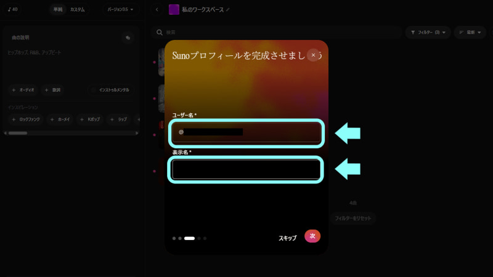Click the music note credits counter
This screenshot has width=493, height=277.
12,9
